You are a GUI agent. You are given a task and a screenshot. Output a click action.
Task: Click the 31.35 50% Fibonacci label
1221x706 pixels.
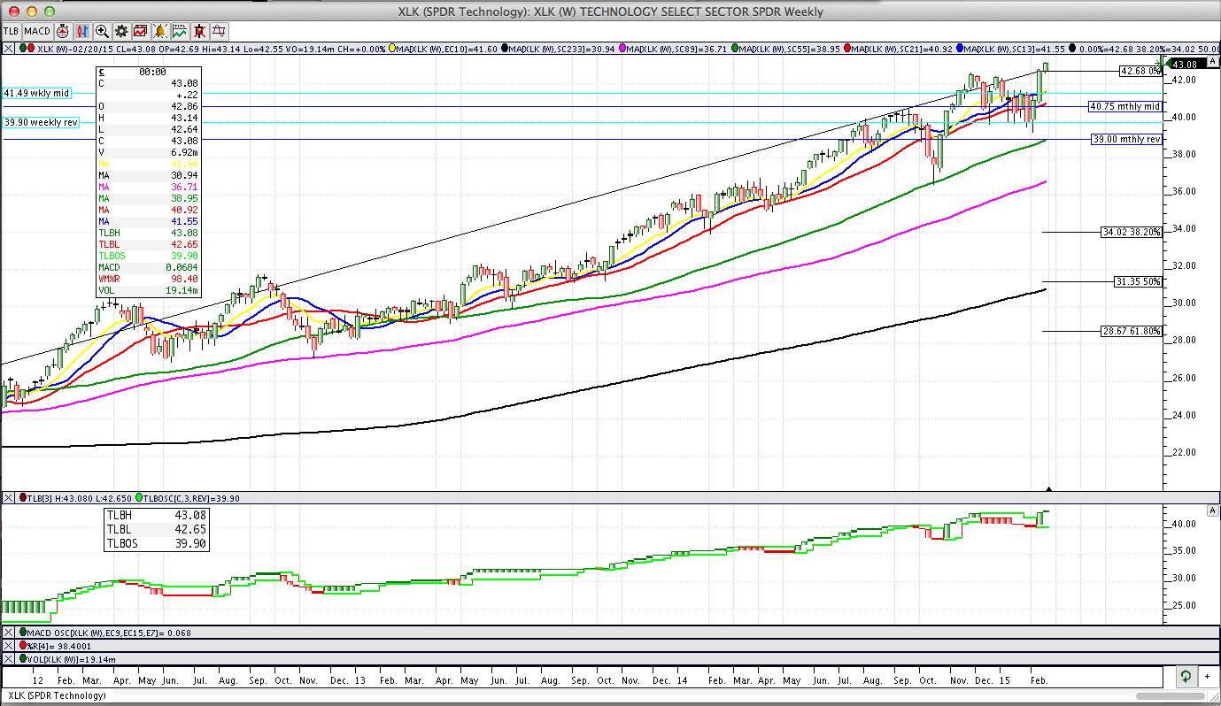[1138, 281]
